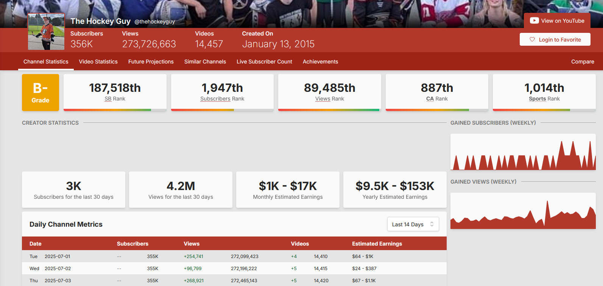
Task: Click the Date column header
Action: click(36, 244)
